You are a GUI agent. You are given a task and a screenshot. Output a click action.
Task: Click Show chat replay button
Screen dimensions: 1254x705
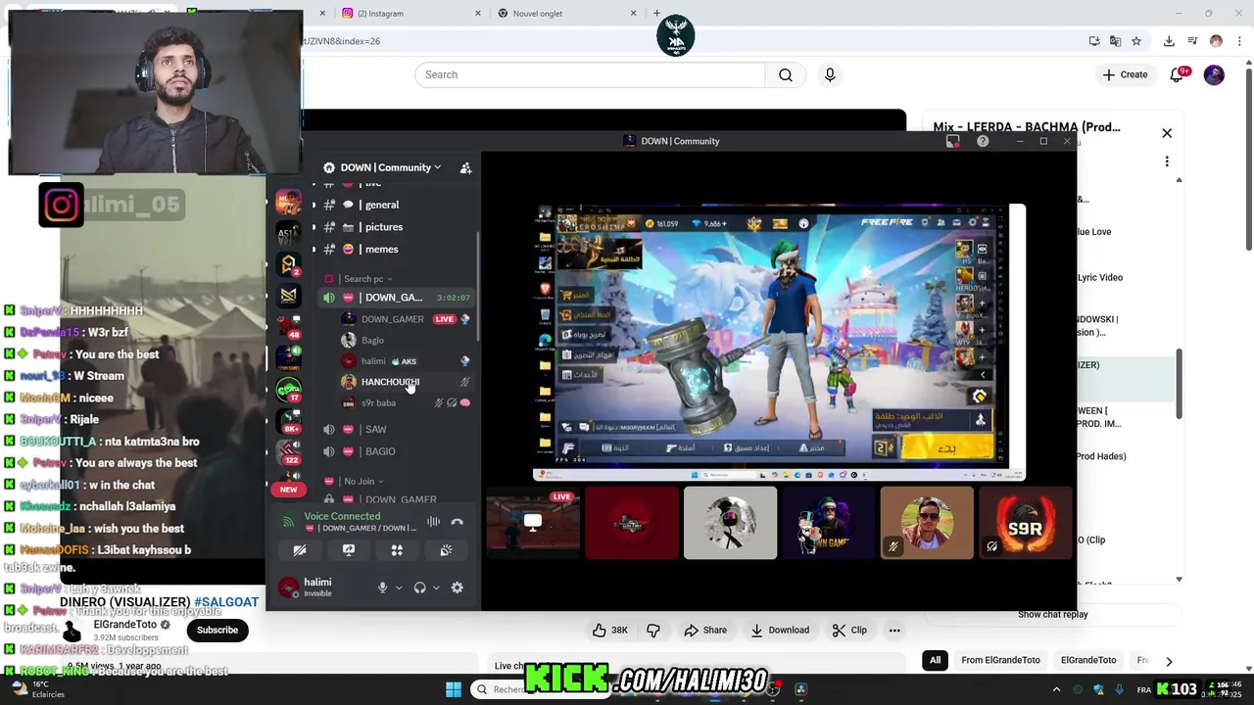(x=1053, y=614)
